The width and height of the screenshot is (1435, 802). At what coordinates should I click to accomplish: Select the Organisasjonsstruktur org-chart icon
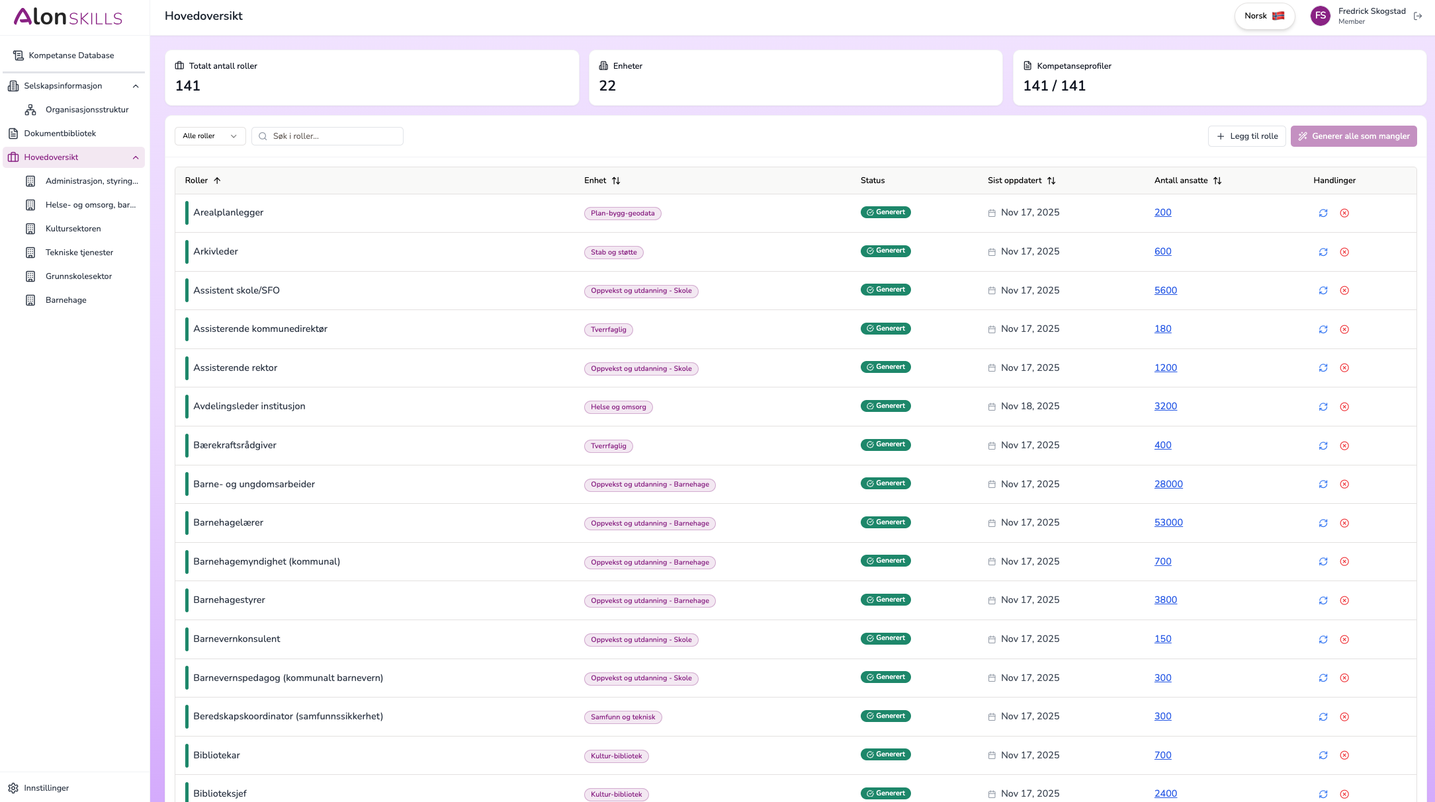point(31,109)
